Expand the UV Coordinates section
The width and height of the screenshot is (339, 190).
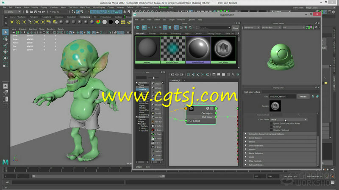(280, 146)
